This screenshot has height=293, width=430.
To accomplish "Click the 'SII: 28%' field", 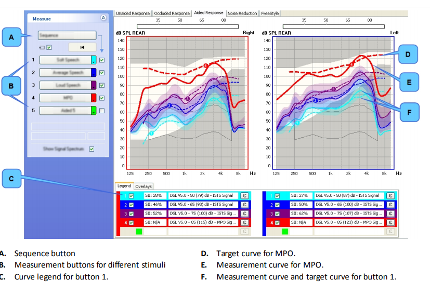I will [x=155, y=196].
